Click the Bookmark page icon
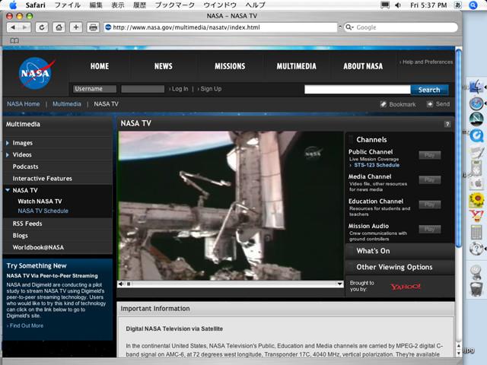 click(x=384, y=104)
